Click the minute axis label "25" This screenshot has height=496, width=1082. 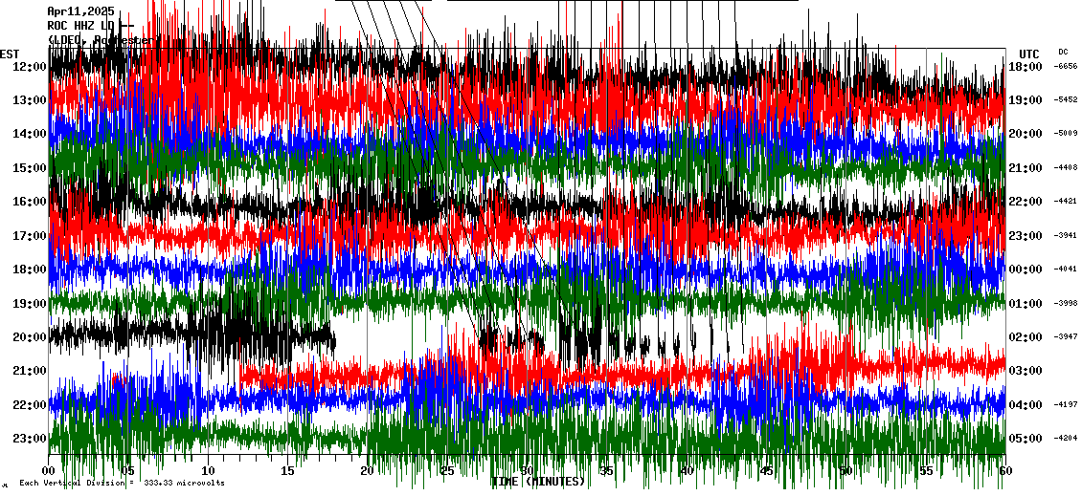click(447, 471)
